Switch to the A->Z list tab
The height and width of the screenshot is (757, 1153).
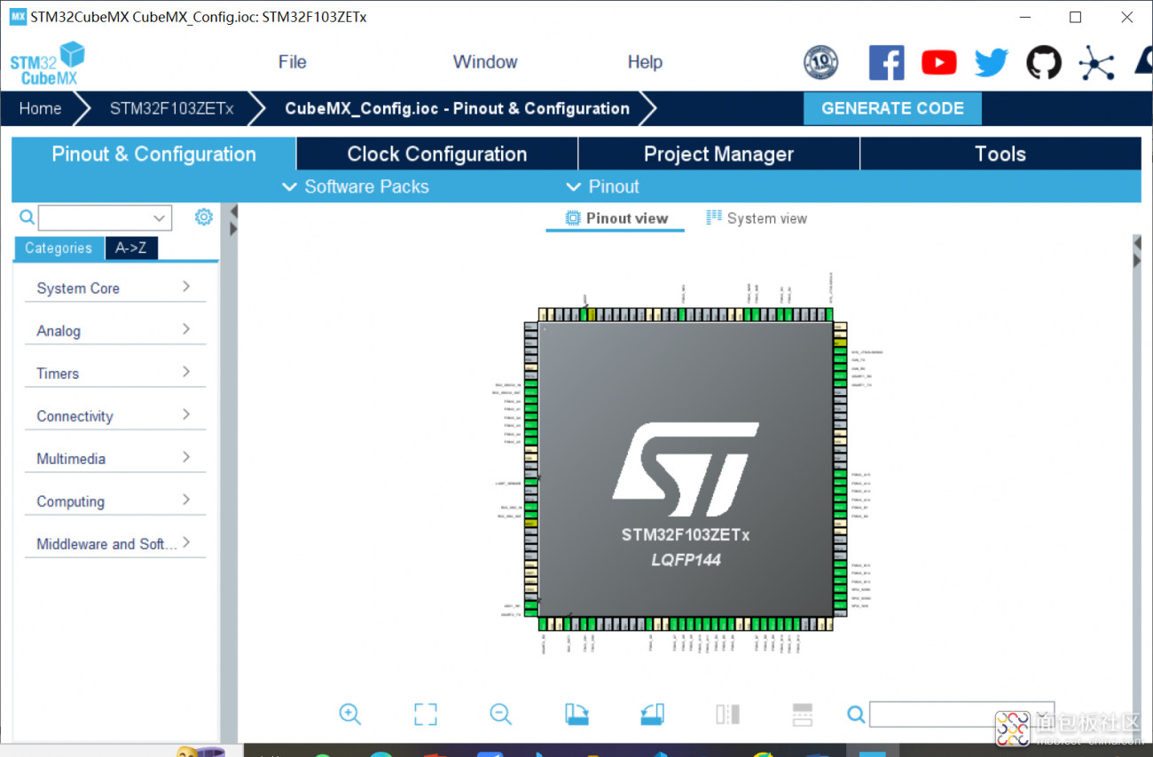point(131,248)
